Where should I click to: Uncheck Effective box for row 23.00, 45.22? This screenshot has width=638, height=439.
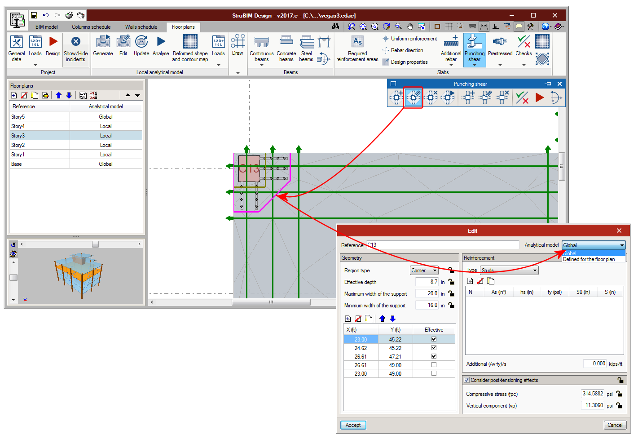pyautogui.click(x=434, y=339)
